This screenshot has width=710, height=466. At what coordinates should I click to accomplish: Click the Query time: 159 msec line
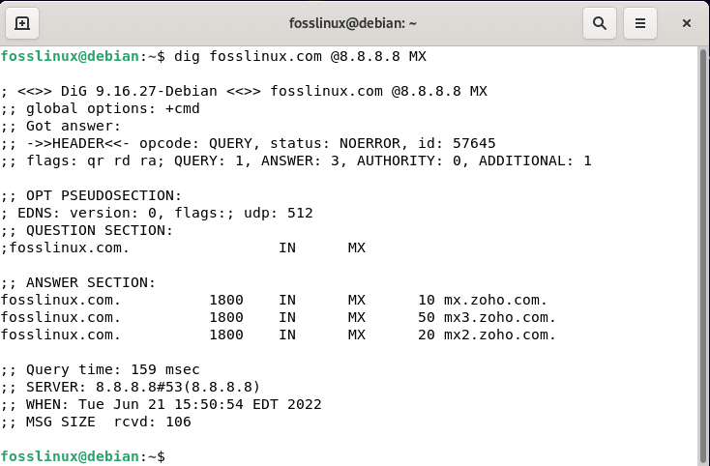click(100, 369)
